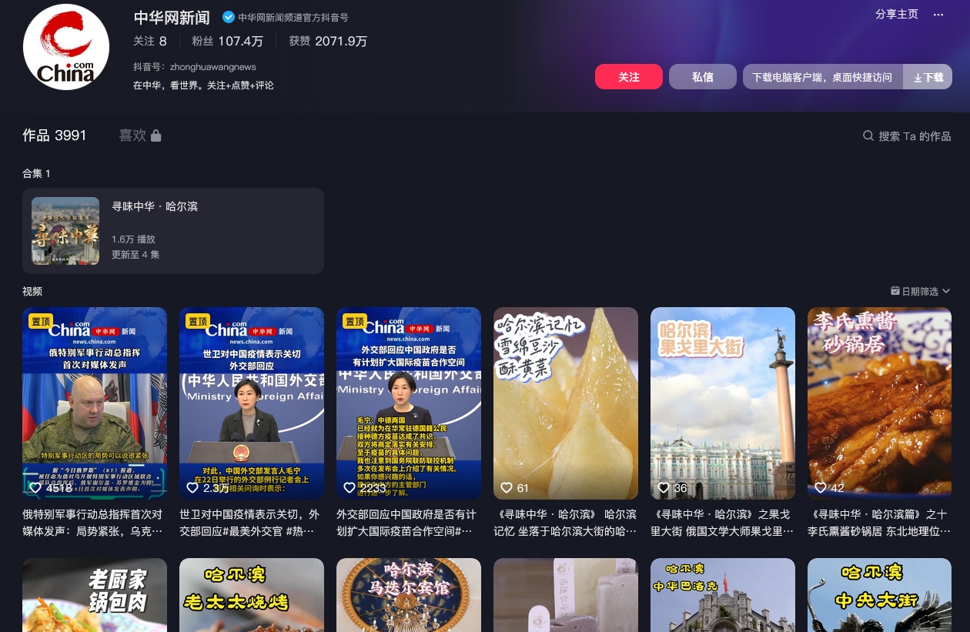Click the calendar icon beside 日期筛选
The width and height of the screenshot is (970, 632).
(x=895, y=291)
